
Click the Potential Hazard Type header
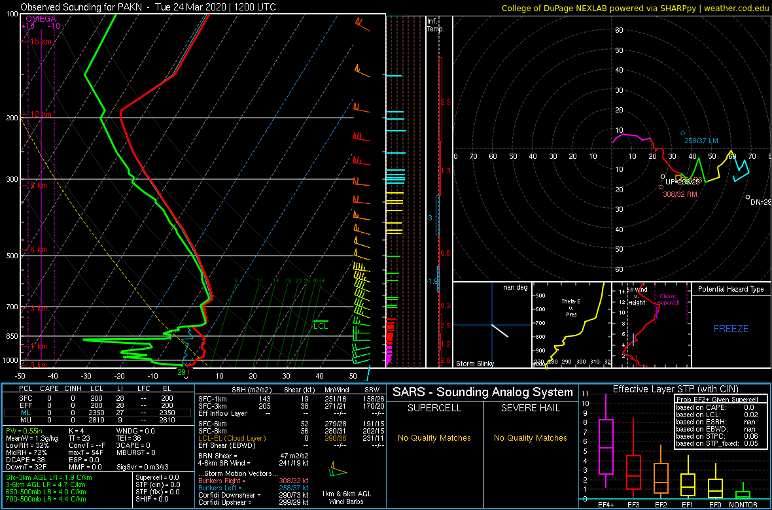731,289
